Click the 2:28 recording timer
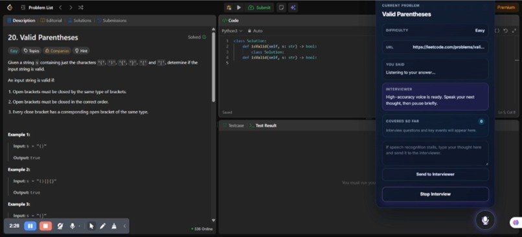 [14, 226]
